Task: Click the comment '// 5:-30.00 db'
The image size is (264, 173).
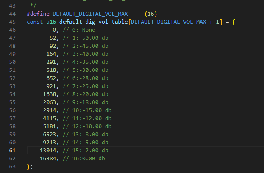Action: 86,70
